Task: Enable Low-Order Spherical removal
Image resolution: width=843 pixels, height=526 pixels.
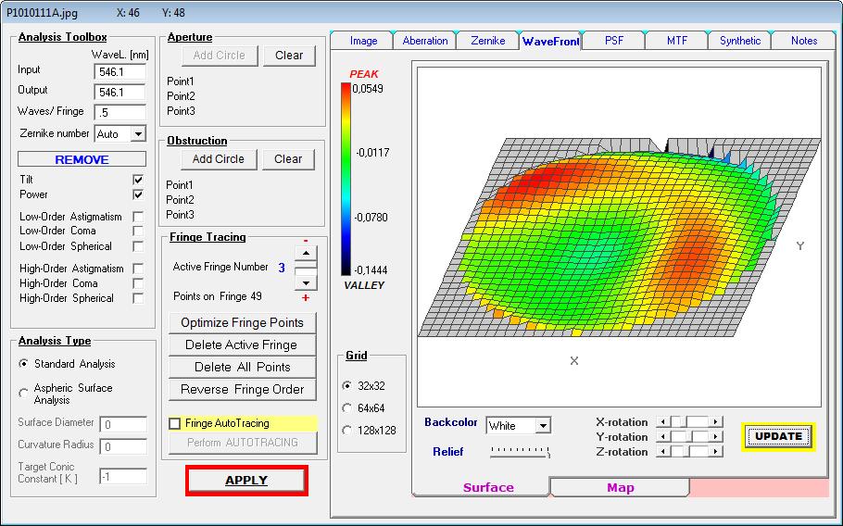Action: 138,246
